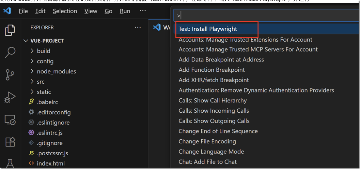Click the VS Code logo icon
360x169 pixels.
point(7,11)
